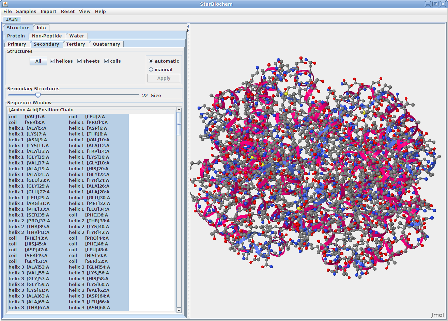Click the sequence list scroll-down arrow
Viewport: 448px width, 321px height.
click(179, 310)
